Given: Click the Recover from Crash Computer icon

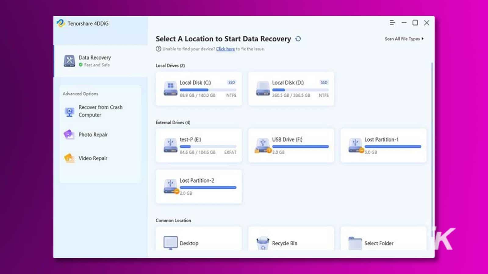Looking at the screenshot, I should [x=69, y=112].
